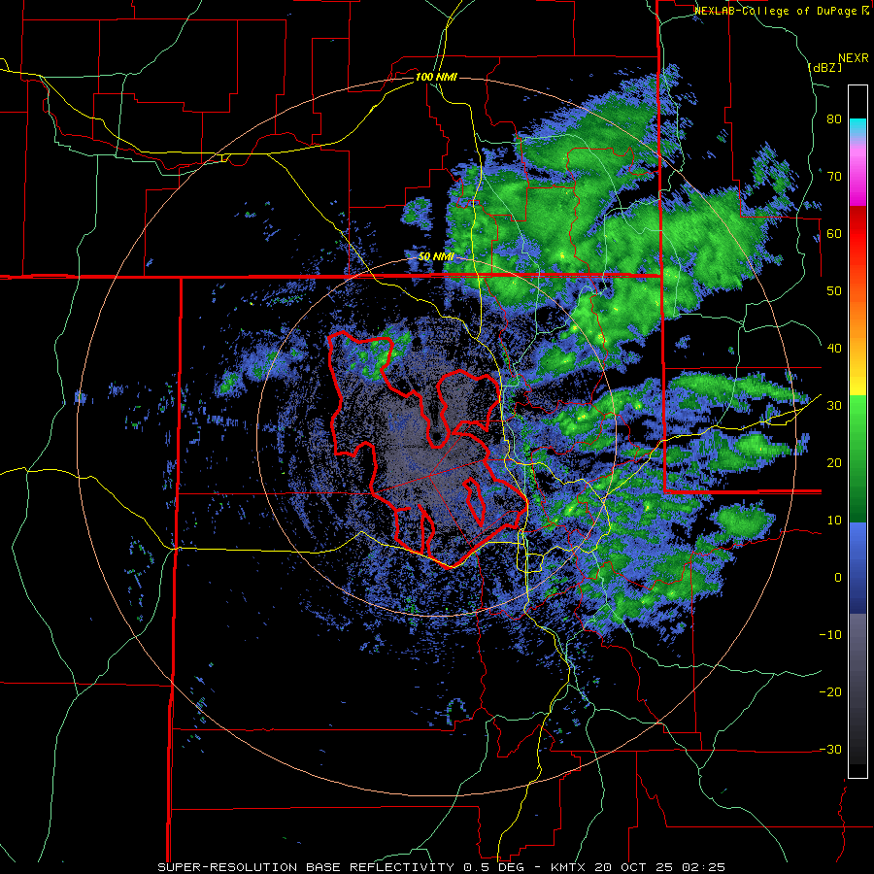Click the 40 value on the dBZ scale
Image resolution: width=874 pixels, height=874 pixels.
pyautogui.click(x=834, y=349)
